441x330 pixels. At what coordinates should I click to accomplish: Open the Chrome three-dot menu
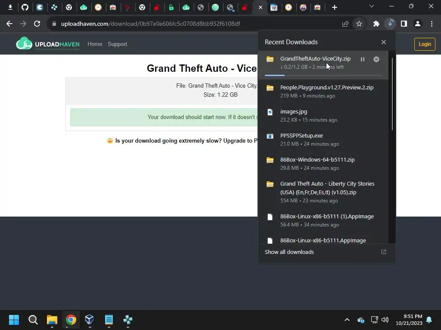pos(432,24)
